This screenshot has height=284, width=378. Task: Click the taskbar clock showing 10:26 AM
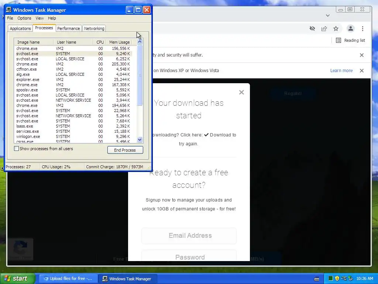364,278
